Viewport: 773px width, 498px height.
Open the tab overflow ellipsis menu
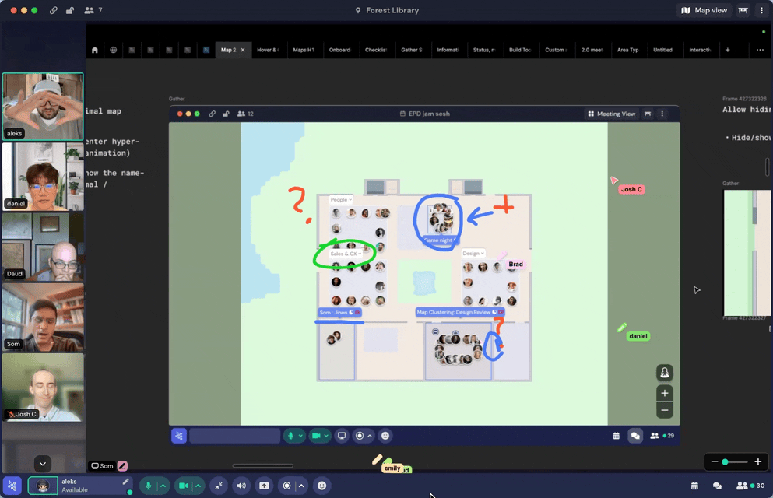[761, 49]
